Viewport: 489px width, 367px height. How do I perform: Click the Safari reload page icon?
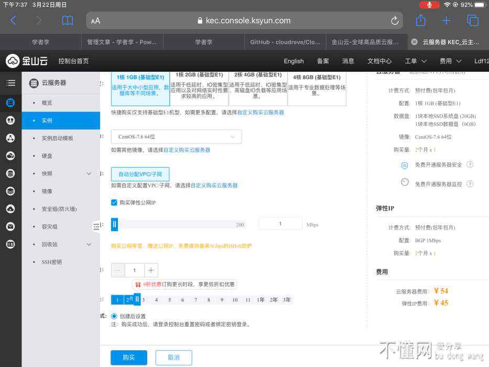pos(395,20)
